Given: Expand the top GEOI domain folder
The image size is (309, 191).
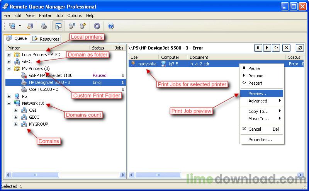Looking at the screenshot, I should click(8, 61).
